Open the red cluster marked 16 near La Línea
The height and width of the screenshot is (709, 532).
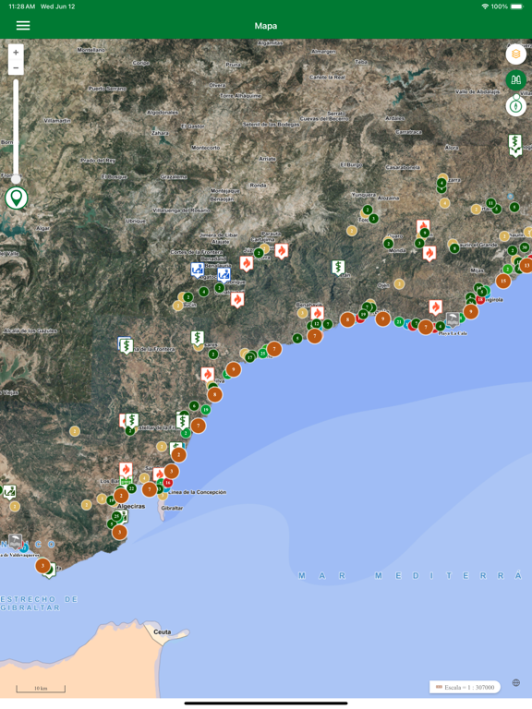[x=168, y=483]
